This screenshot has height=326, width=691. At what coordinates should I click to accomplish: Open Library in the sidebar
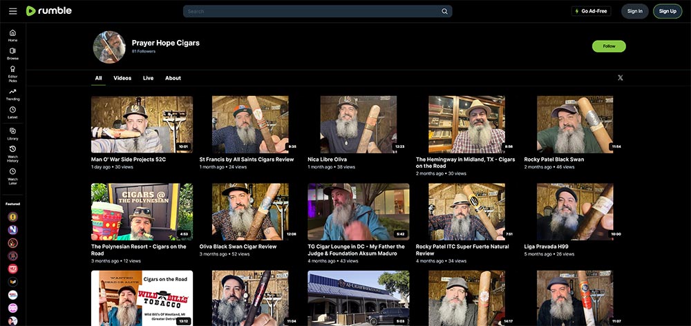coord(12,133)
